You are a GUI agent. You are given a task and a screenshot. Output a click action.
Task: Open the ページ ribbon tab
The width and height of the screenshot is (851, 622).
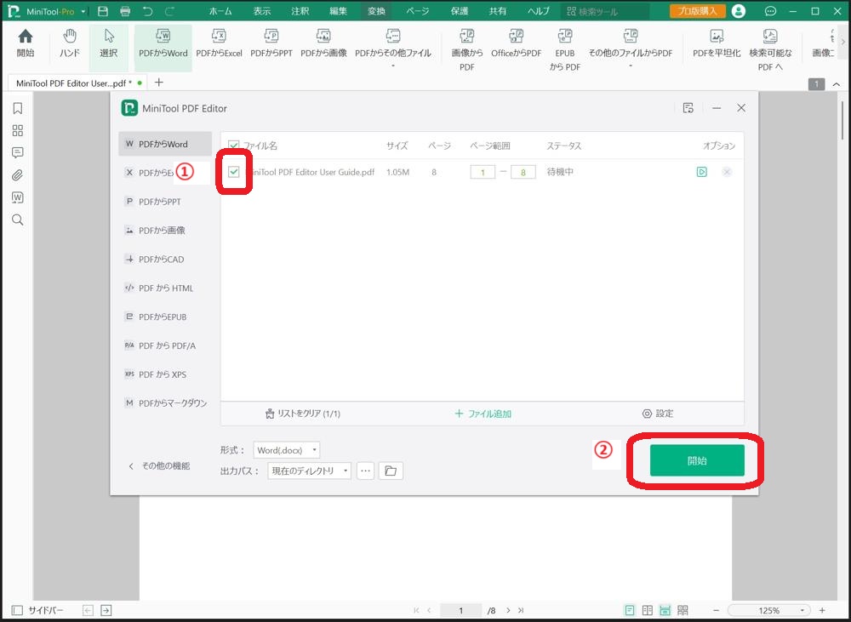click(417, 11)
